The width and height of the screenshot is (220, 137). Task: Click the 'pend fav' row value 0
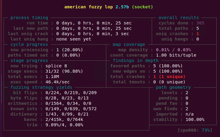click(x=187, y=103)
